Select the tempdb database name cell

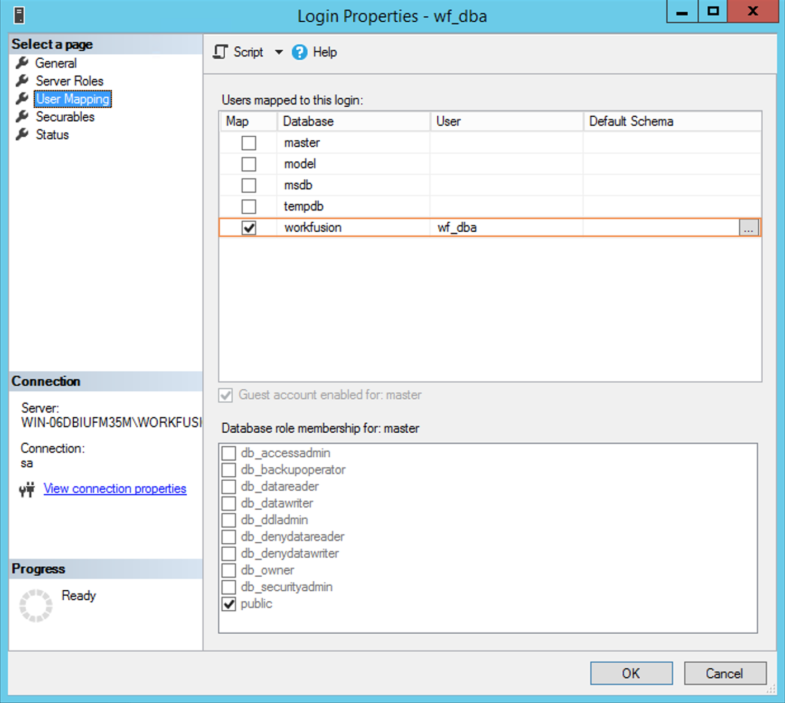[x=354, y=207]
